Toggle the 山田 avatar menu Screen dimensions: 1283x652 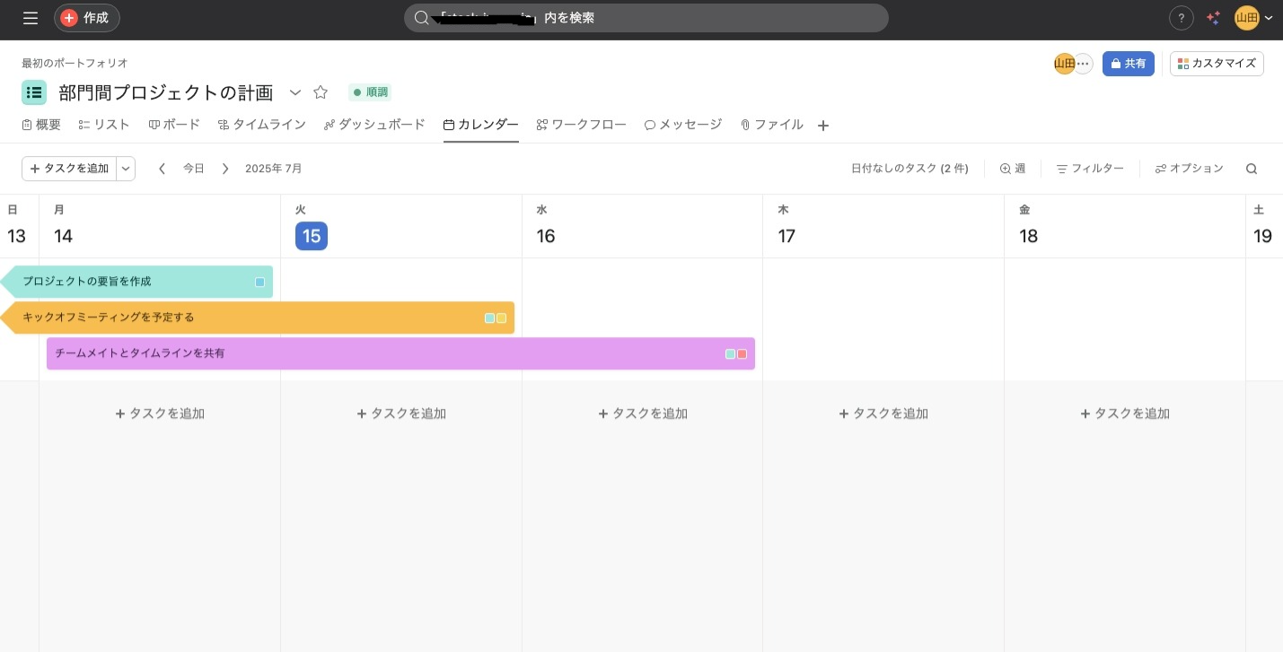tap(1247, 18)
